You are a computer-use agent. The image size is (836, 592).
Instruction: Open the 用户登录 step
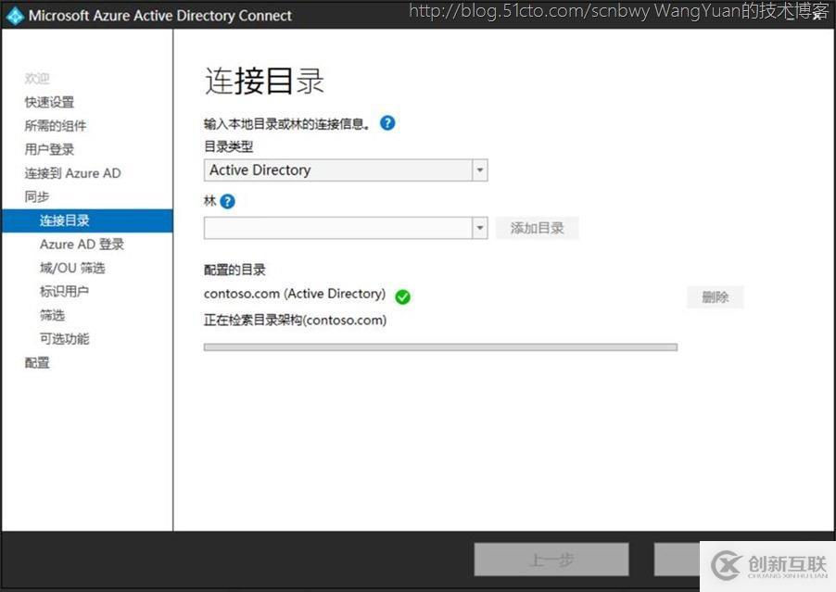tap(49, 149)
